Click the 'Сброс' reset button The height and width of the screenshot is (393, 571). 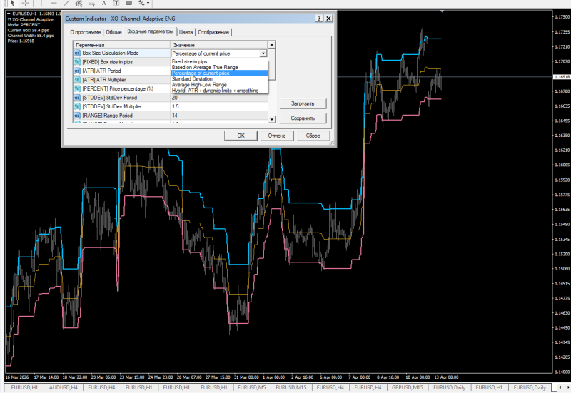pyautogui.click(x=313, y=136)
